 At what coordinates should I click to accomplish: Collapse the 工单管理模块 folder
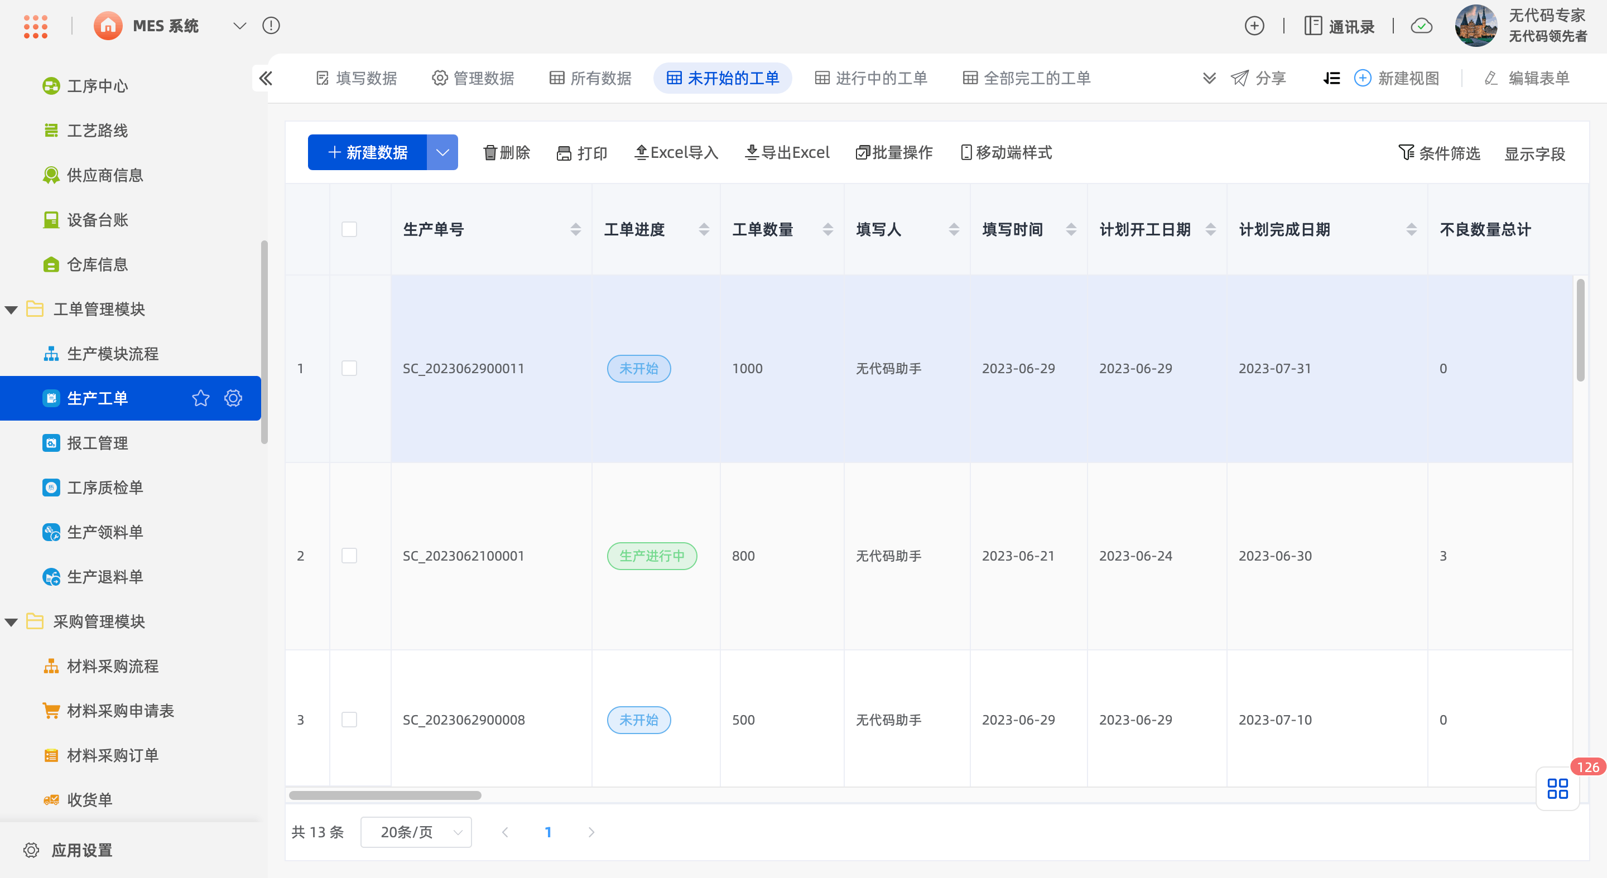(x=11, y=309)
